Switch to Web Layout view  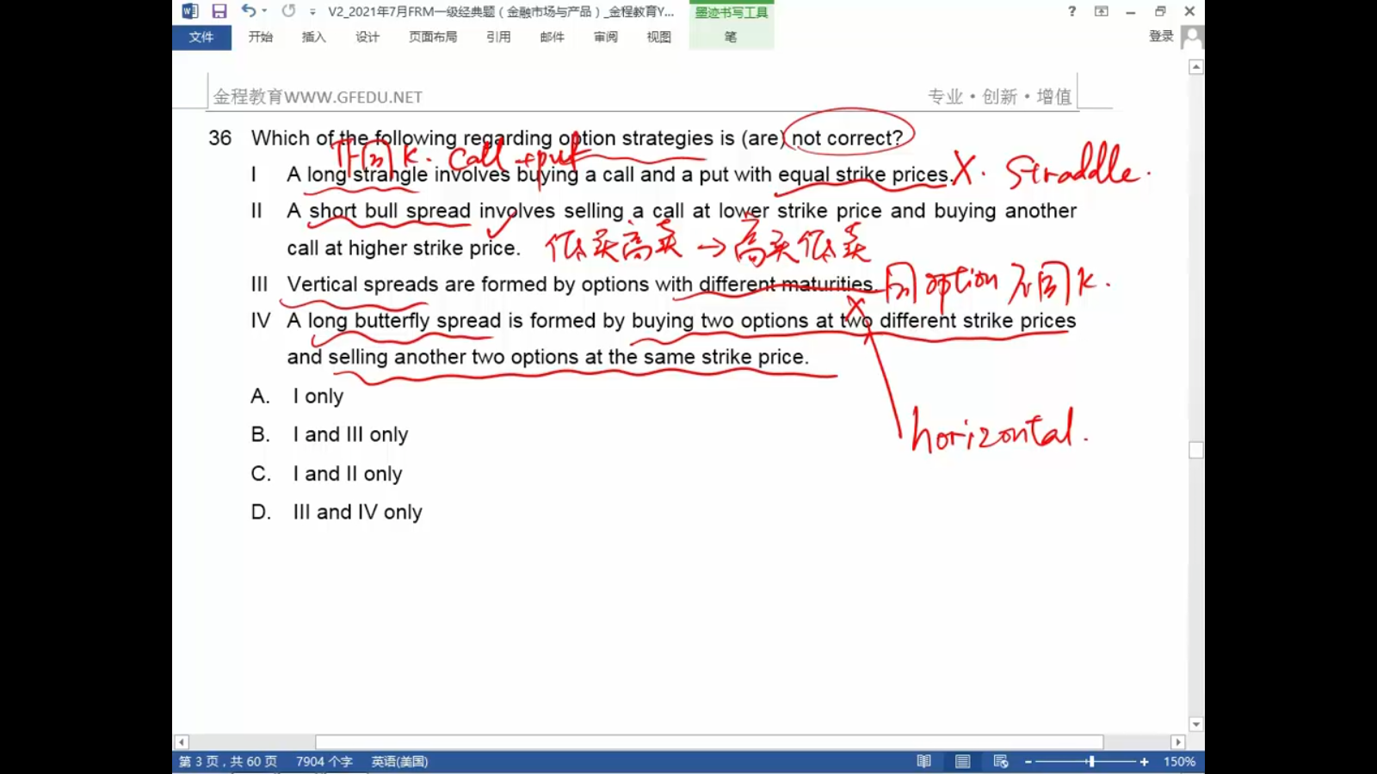(1001, 762)
